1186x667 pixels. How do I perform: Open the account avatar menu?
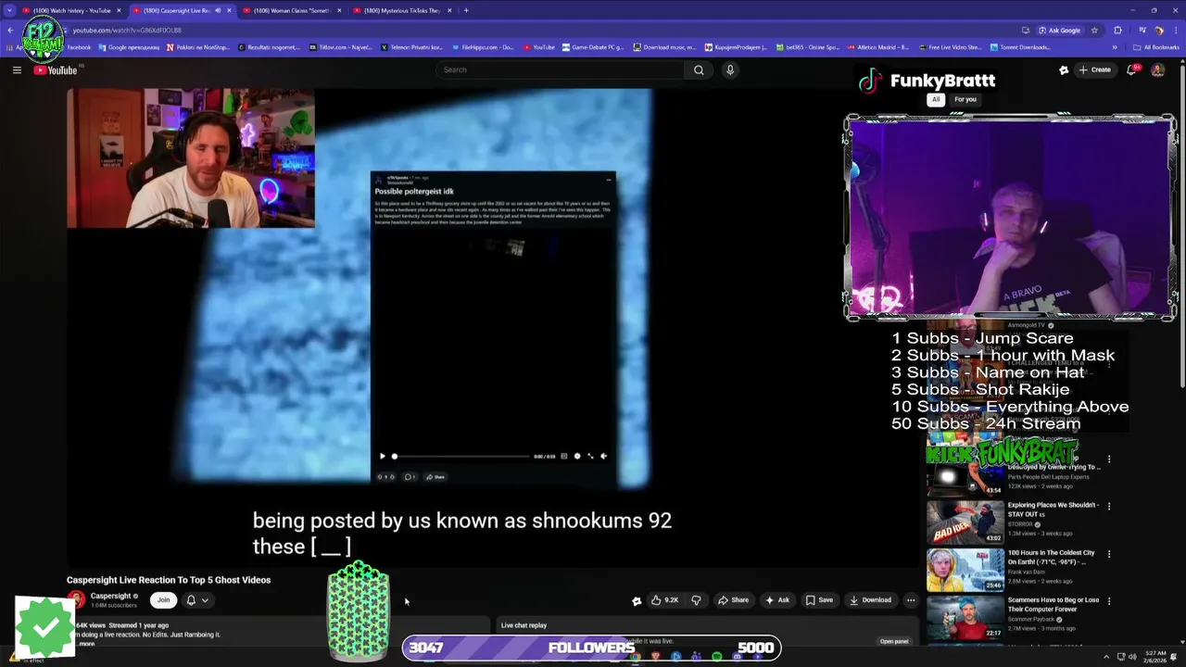point(1157,69)
